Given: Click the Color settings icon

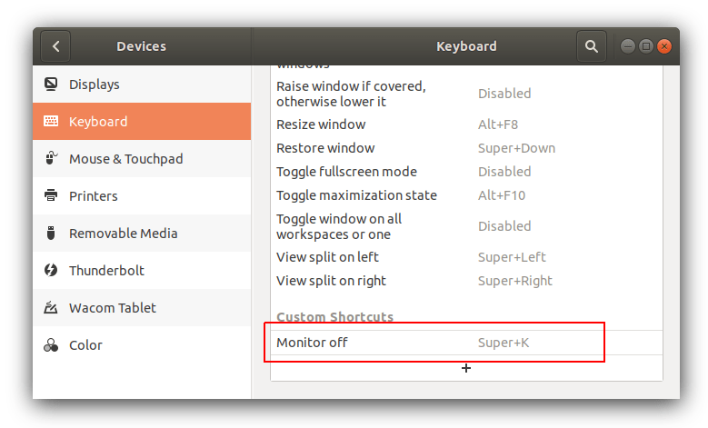Looking at the screenshot, I should tap(52, 345).
